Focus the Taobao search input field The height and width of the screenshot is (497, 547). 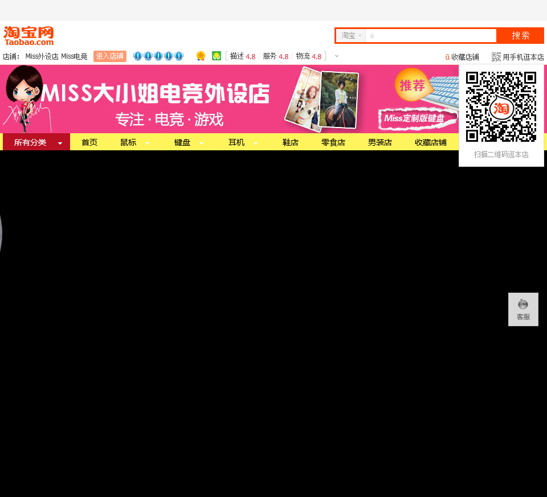pyautogui.click(x=431, y=35)
